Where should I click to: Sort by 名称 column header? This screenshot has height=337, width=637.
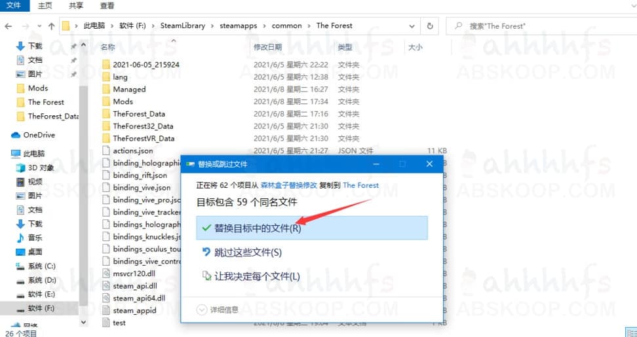coord(108,48)
